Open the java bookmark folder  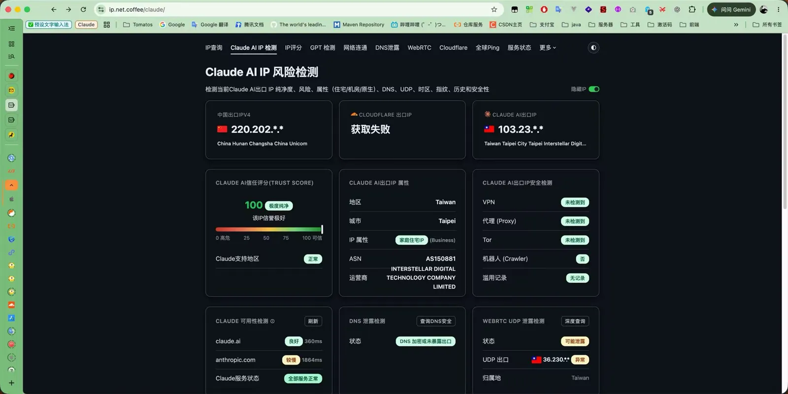pyautogui.click(x=571, y=25)
